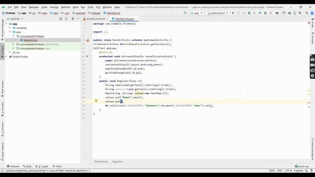
Task: Open the app run configuration dropdown
Action: point(196,13)
